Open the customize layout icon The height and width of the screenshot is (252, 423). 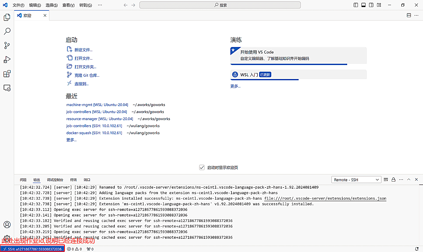click(379, 5)
